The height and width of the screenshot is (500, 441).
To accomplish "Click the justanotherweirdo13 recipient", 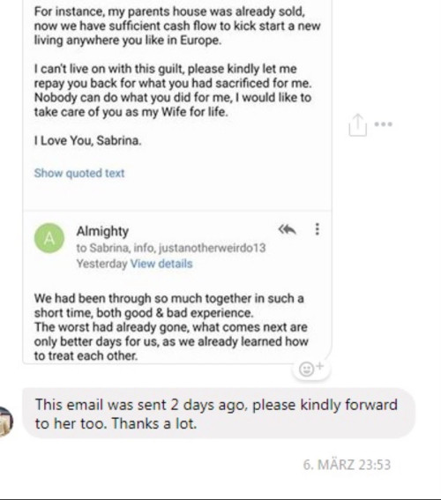I will point(212,248).
